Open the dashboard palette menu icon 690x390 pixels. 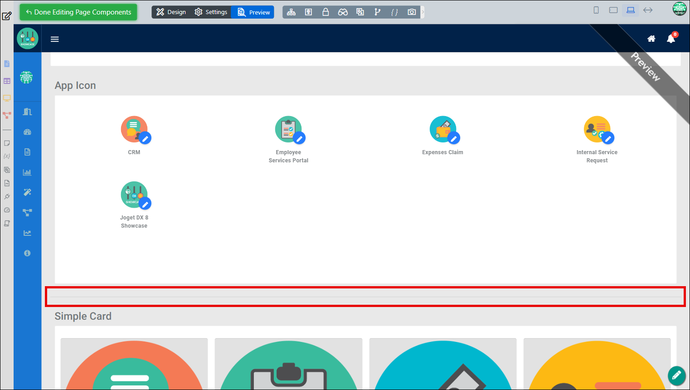pyautogui.click(x=27, y=132)
